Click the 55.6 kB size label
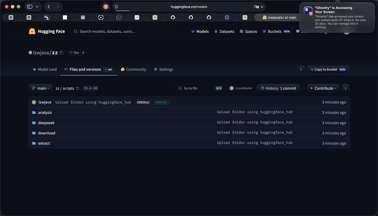This screenshot has width=378, height=216. pyautogui.click(x=91, y=88)
